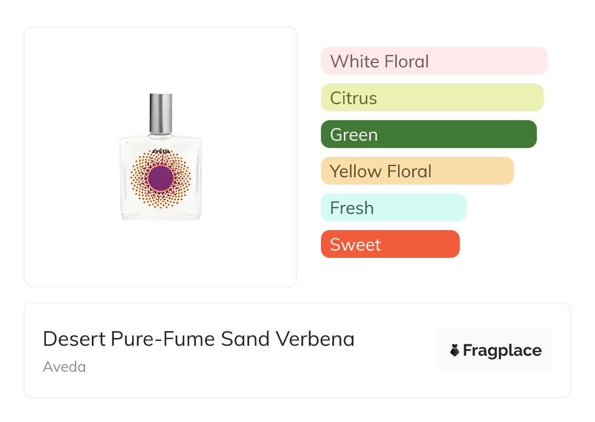Click the Fragplace bottle logo icon
This screenshot has height=422, width=595.
coord(455,350)
